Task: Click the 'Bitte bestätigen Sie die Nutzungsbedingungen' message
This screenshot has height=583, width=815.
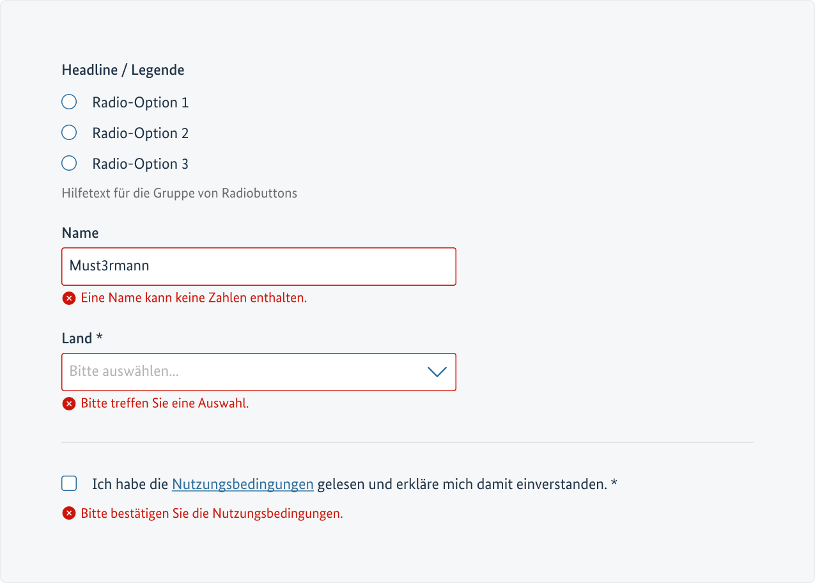Action: coord(212,513)
